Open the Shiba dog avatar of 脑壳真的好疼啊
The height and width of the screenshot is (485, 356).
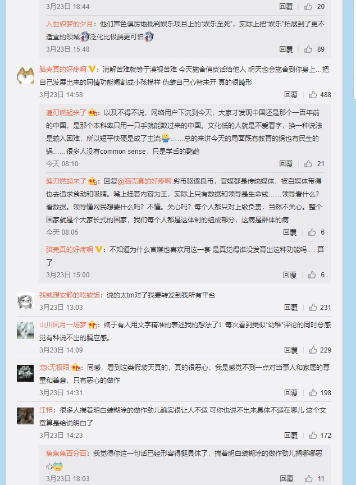(25, 75)
